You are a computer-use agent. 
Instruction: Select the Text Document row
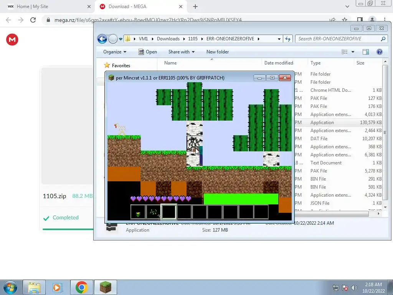click(x=339, y=163)
